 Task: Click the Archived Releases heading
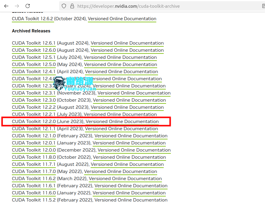31,31
